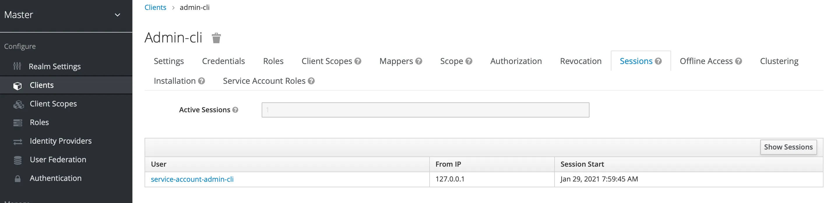Open the Scope tab
The image size is (834, 203).
451,61
